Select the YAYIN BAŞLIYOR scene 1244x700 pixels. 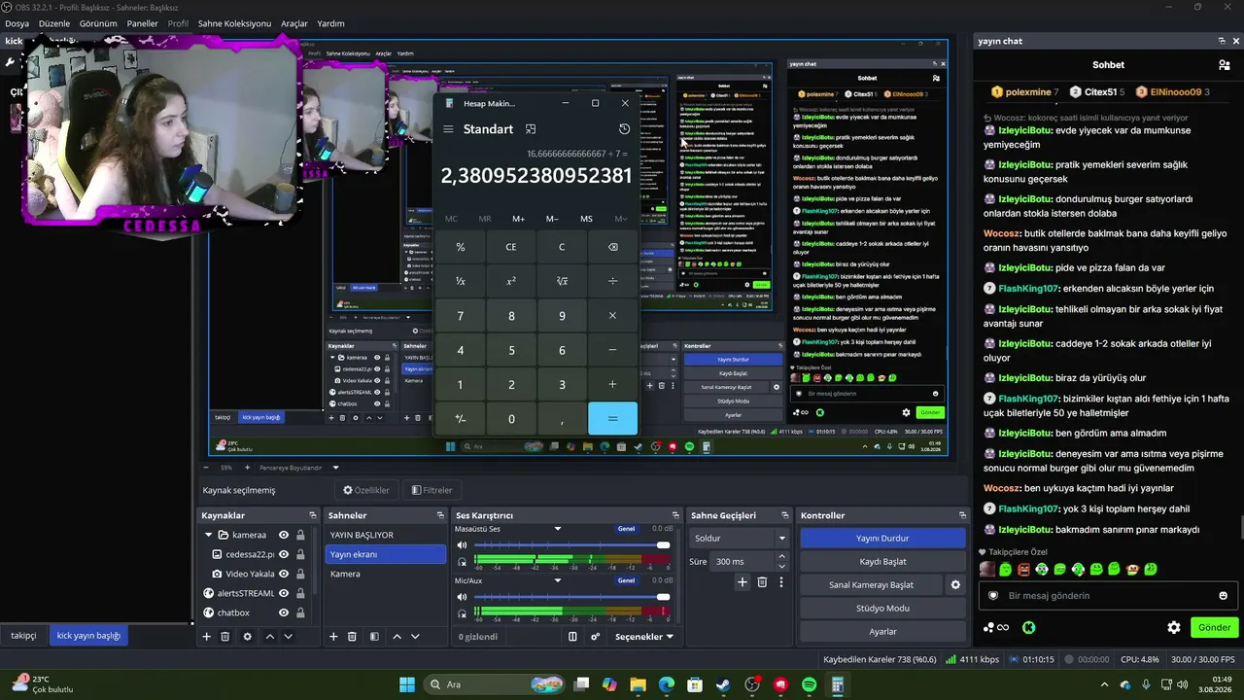pyautogui.click(x=386, y=535)
